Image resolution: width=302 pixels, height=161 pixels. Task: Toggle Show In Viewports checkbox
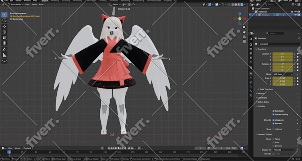[274, 120]
